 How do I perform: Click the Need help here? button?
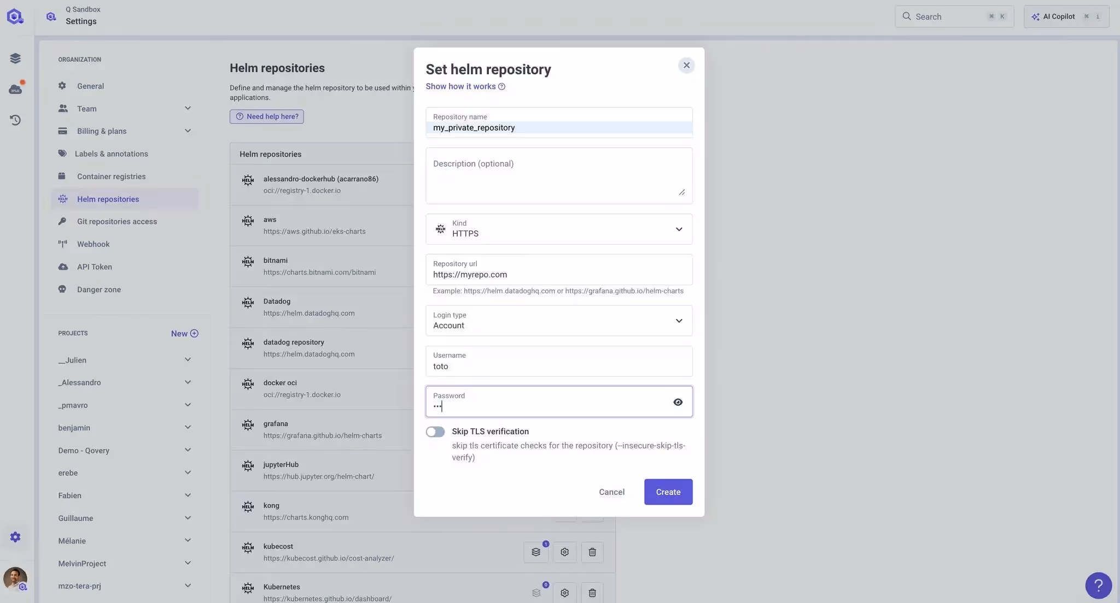267,116
